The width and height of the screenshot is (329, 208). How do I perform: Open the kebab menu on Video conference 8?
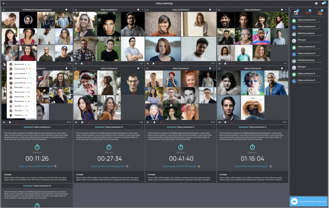tap(286, 68)
